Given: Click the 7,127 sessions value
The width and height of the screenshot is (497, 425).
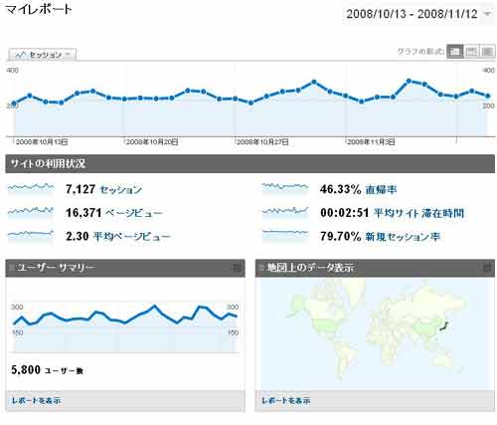Looking at the screenshot, I should tap(81, 189).
